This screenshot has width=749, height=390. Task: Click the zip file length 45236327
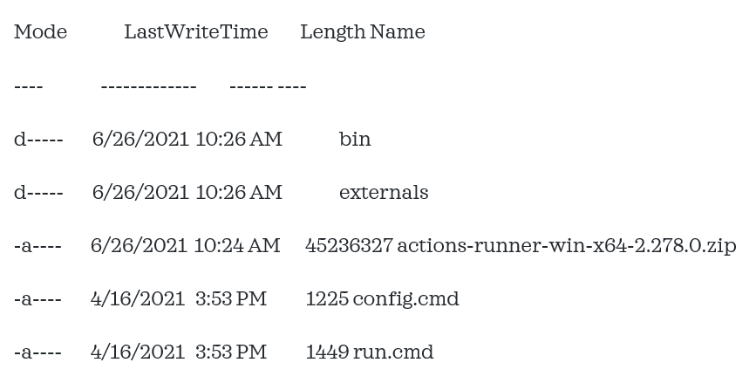(x=349, y=246)
